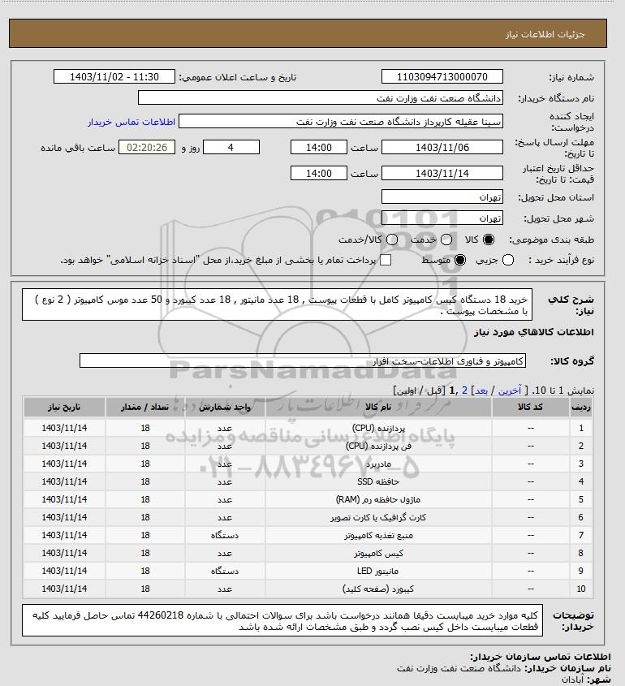This screenshot has width=625, height=686.
Task: Choose the متوسط purchase type radio
Action: (x=459, y=260)
